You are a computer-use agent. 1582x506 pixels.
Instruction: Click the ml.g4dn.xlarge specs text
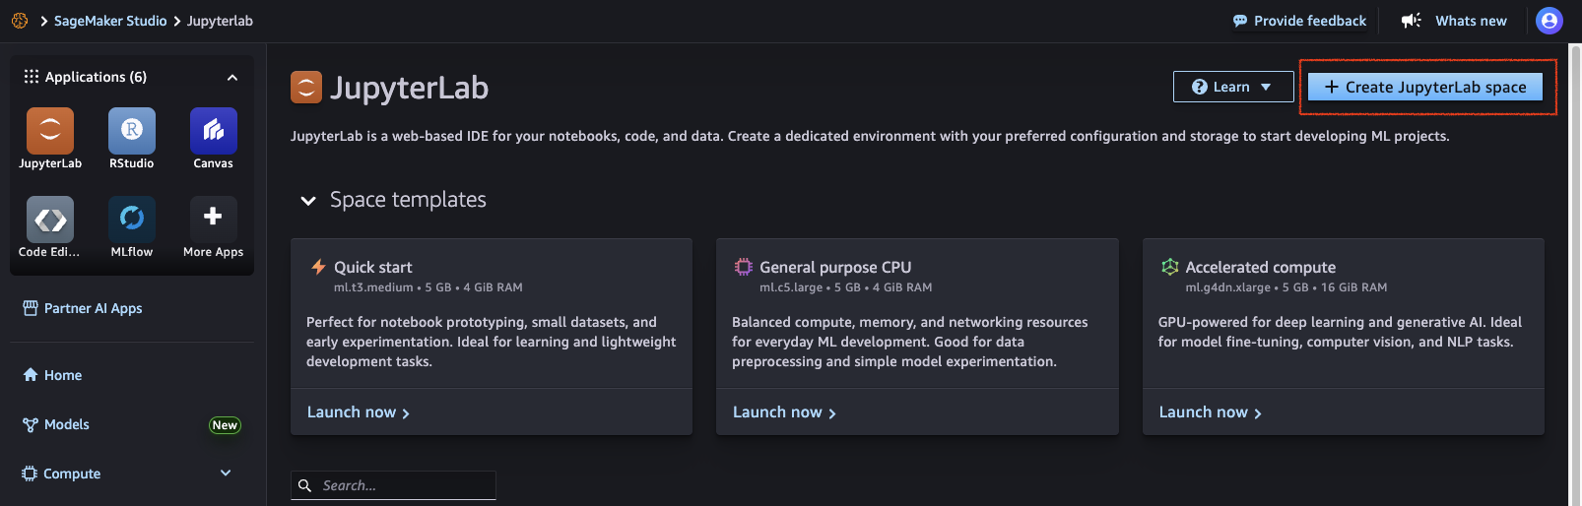pos(1286,287)
